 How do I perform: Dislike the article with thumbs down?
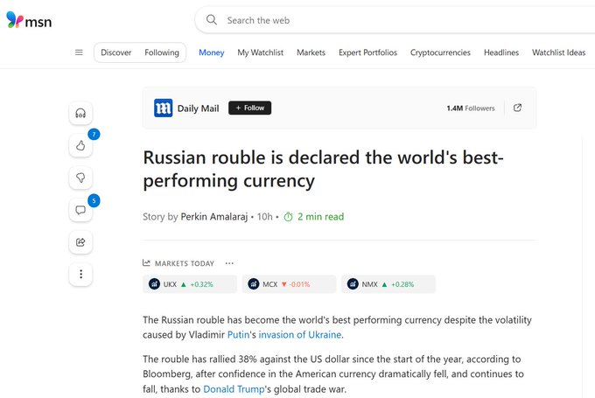(x=80, y=178)
